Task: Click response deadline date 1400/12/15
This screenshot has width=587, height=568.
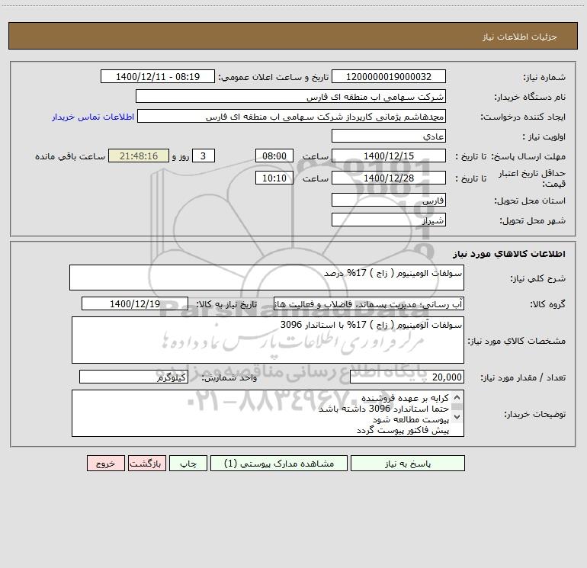Action: [389, 156]
